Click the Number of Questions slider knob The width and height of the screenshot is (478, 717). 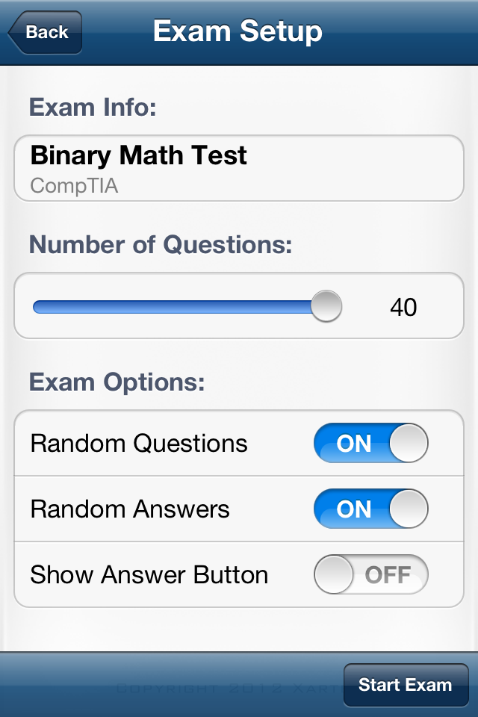coord(326,306)
